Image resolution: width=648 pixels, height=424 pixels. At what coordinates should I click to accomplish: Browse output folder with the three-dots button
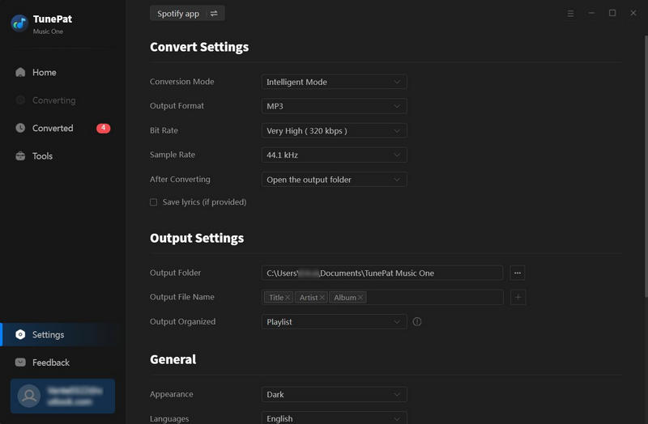(x=518, y=273)
